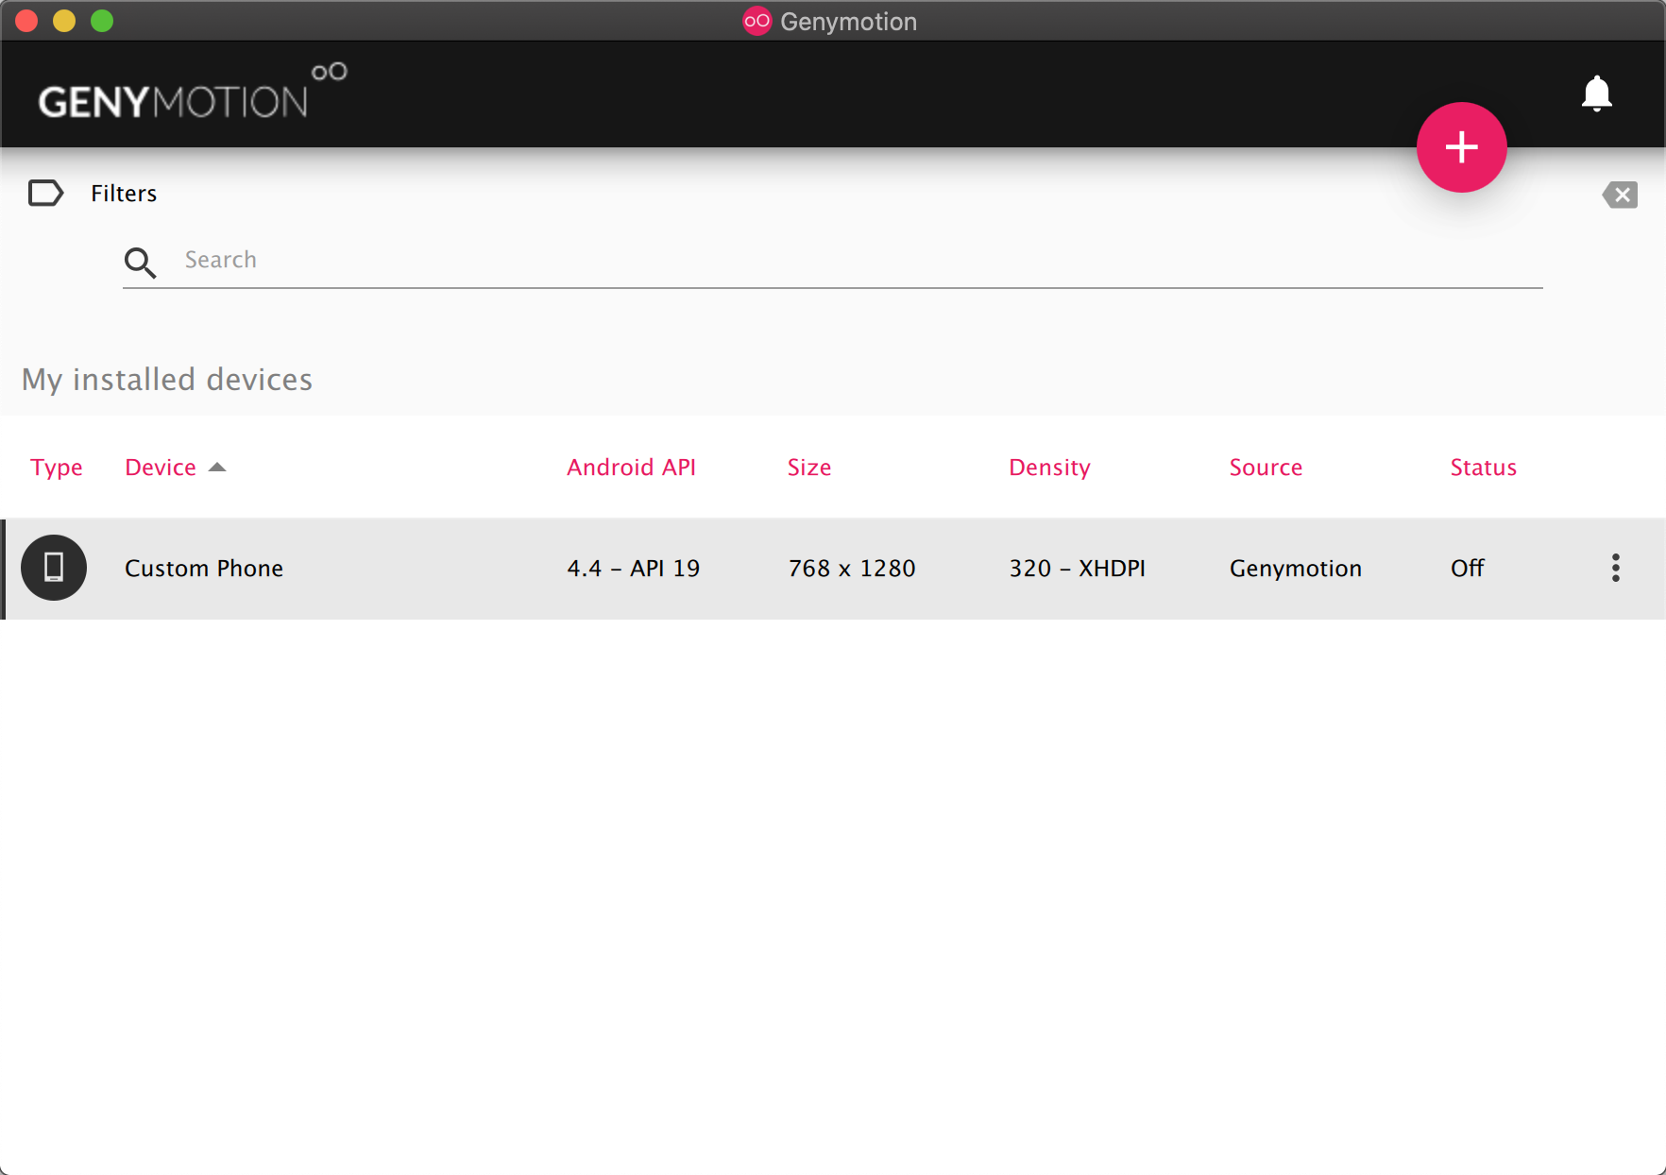
Task: Minimize the window with yellow button
Action: click(64, 21)
